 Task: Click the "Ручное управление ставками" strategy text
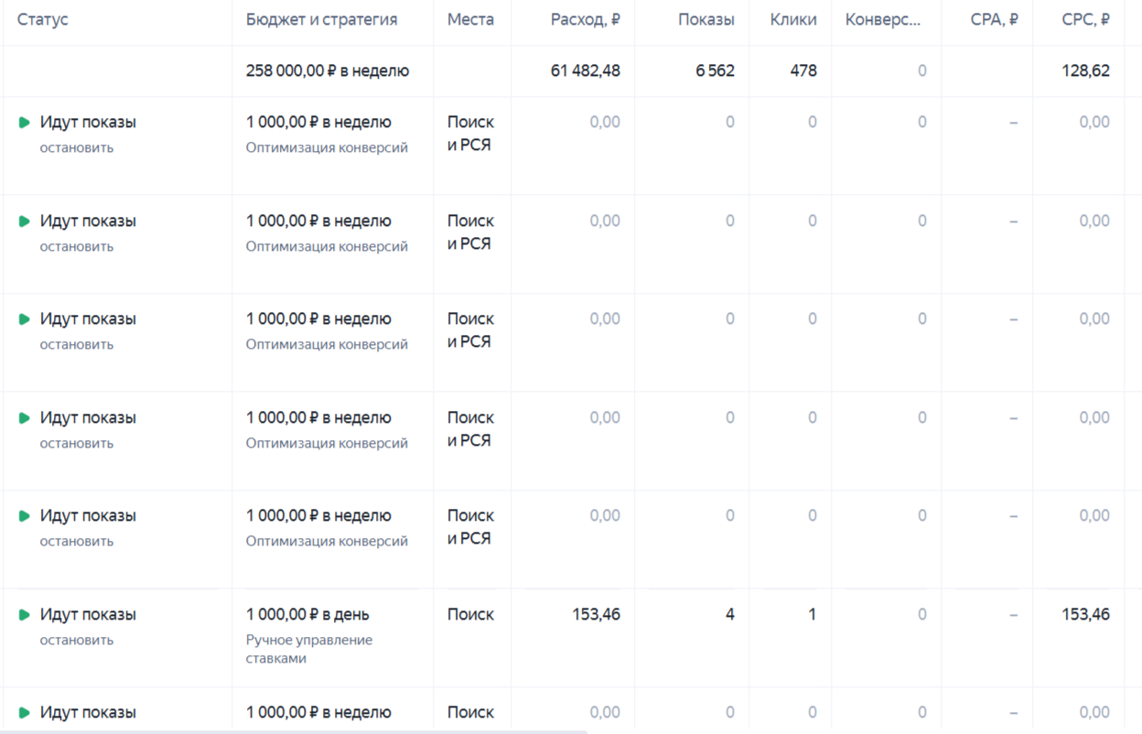click(309, 649)
